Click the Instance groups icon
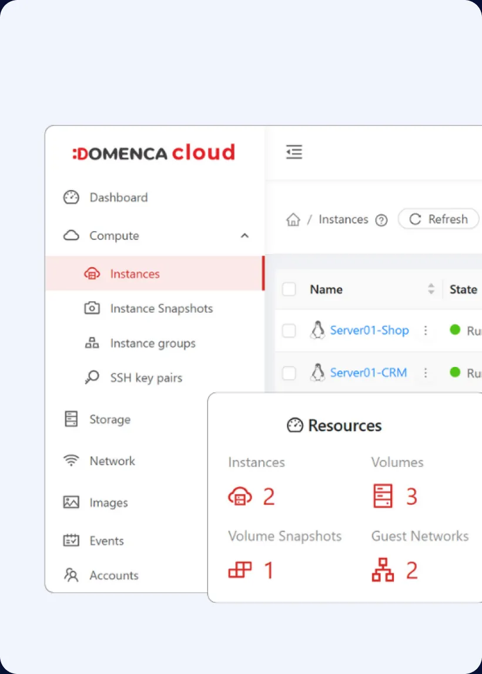482x674 pixels. coord(92,343)
